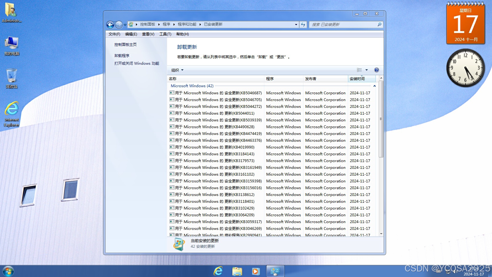Select update KB4490628 row

[272, 127]
